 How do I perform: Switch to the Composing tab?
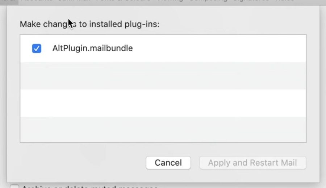tap(208, 1)
